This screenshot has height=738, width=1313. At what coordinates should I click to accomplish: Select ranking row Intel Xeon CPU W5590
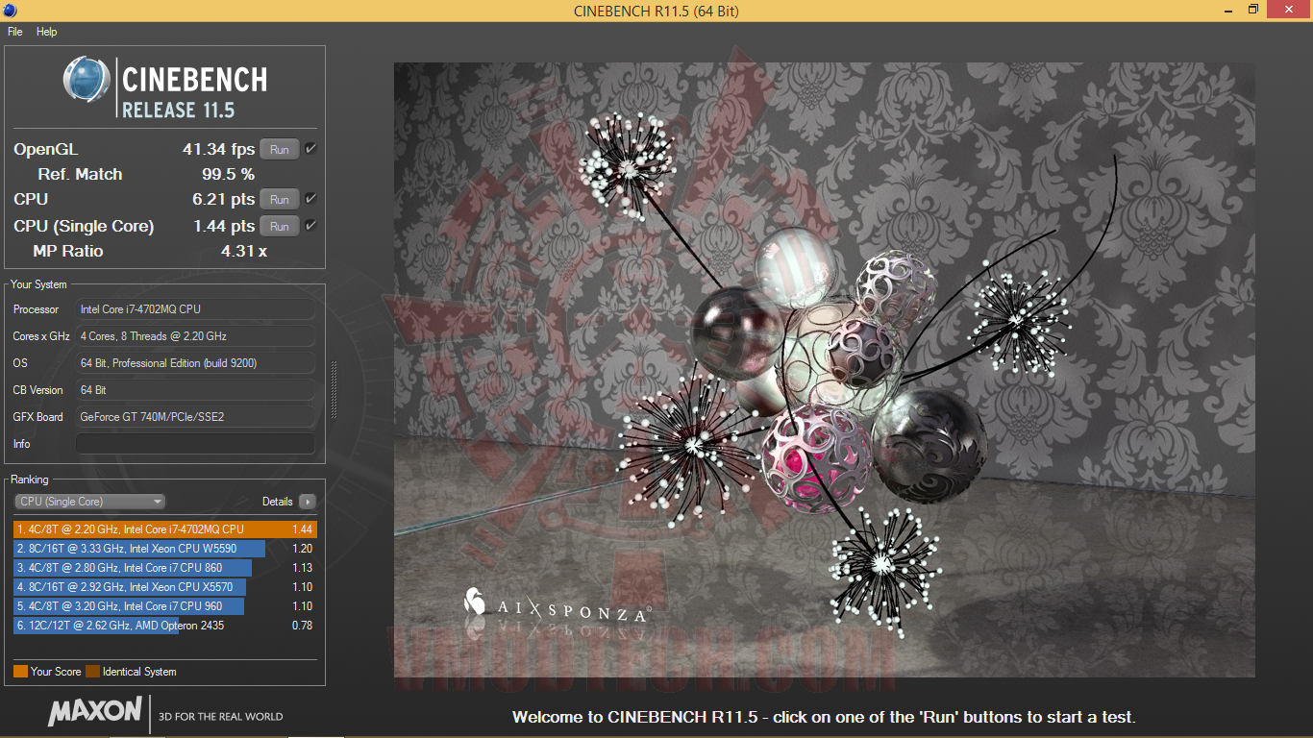click(164, 549)
